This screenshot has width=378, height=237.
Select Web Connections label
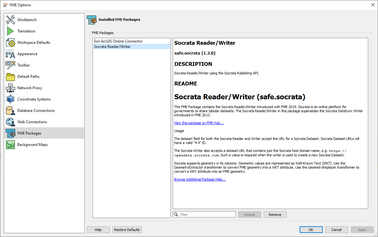32,122
